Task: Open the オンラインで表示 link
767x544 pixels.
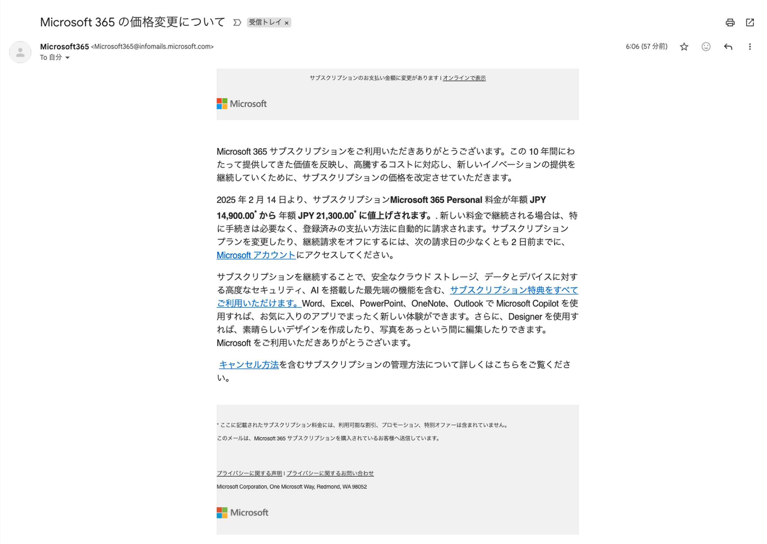Action: [464, 78]
